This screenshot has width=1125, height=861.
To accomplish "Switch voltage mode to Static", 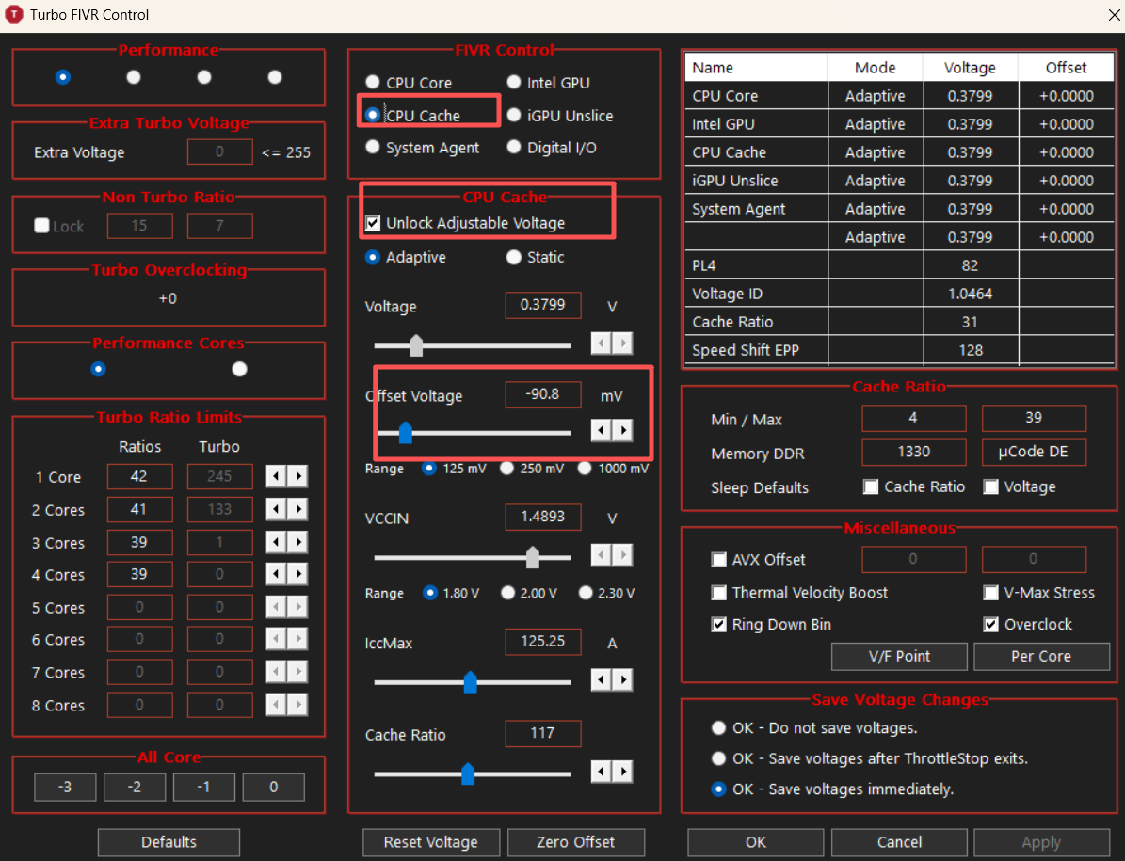I will (514, 257).
